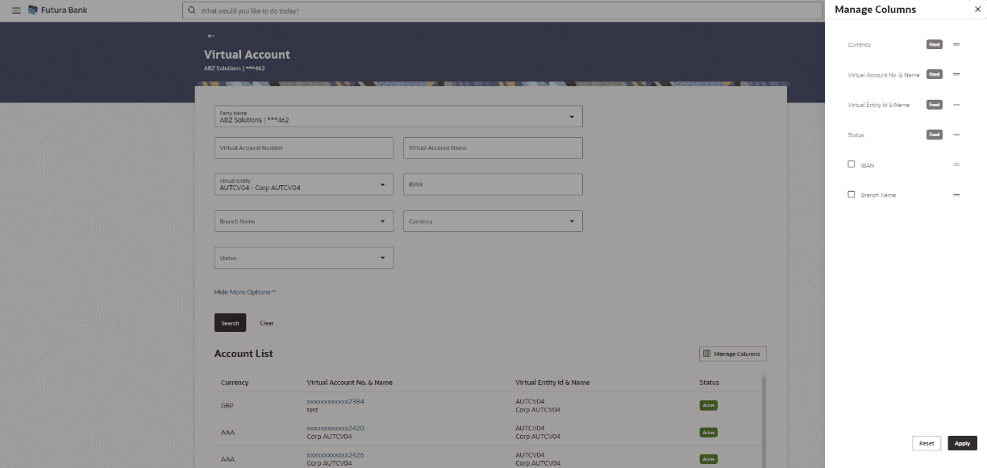Check the Branch Name column checkbox

[x=851, y=193]
